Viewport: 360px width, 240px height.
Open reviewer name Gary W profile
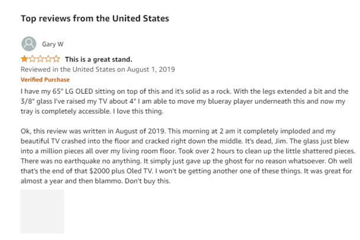(53, 44)
